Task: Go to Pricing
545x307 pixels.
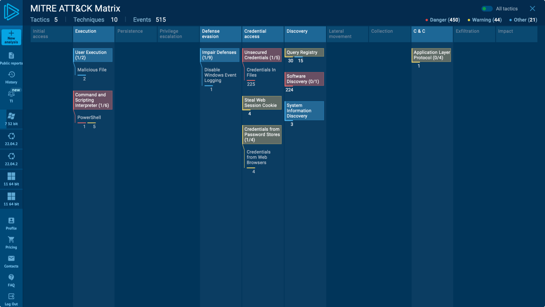Action: (11, 242)
